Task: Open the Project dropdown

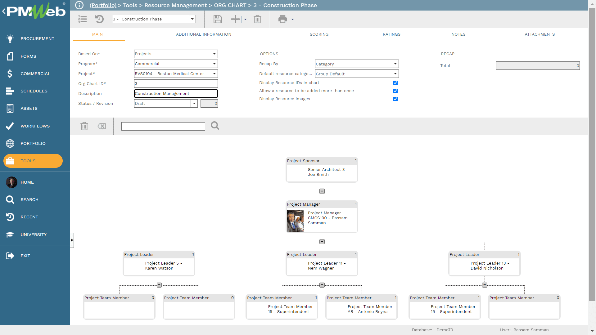Action: click(214, 74)
